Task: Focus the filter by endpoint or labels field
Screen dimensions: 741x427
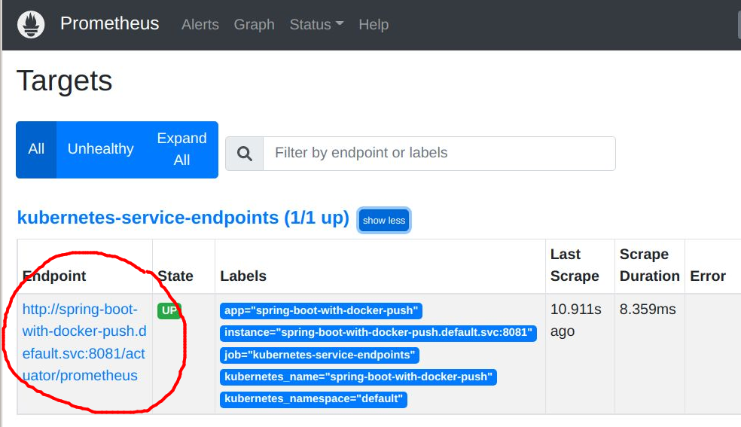Action: point(439,153)
